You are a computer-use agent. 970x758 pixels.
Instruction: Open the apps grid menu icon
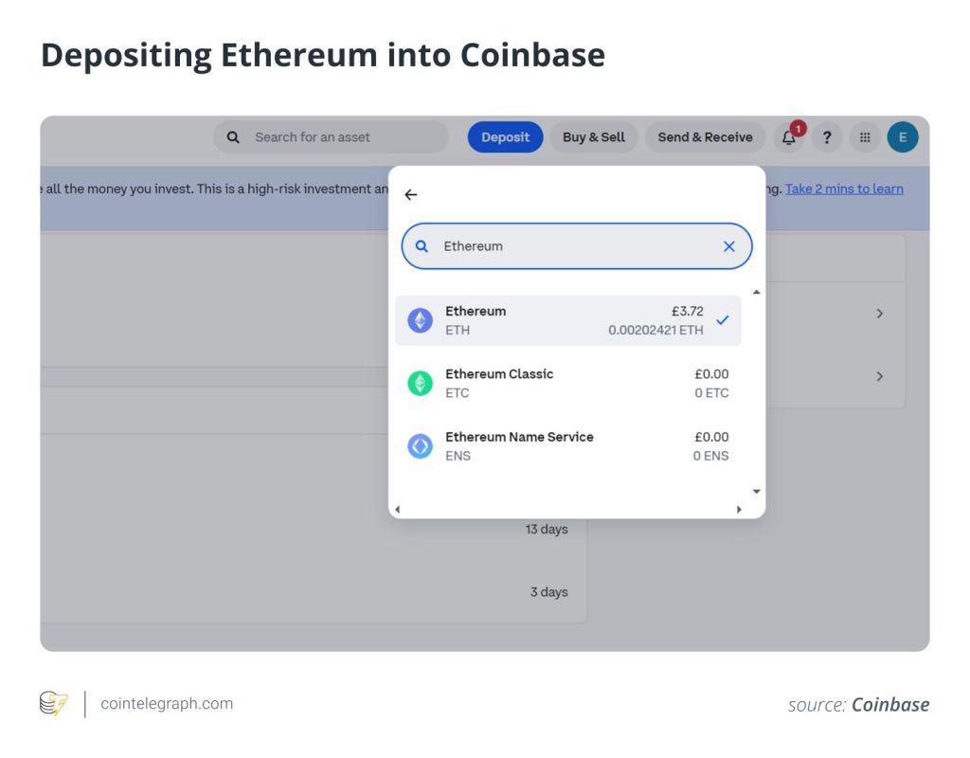(864, 137)
